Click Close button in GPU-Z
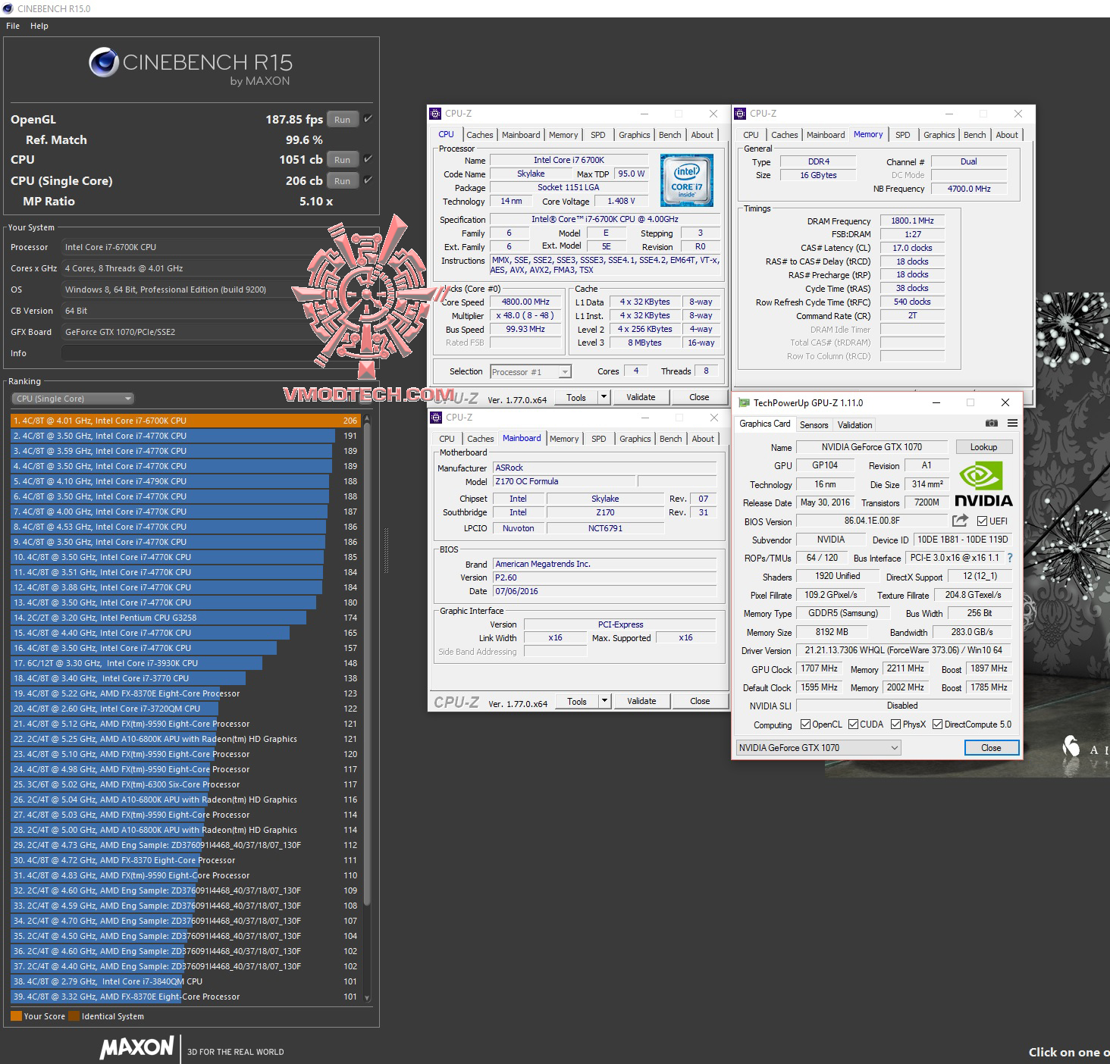 pyautogui.click(x=991, y=747)
